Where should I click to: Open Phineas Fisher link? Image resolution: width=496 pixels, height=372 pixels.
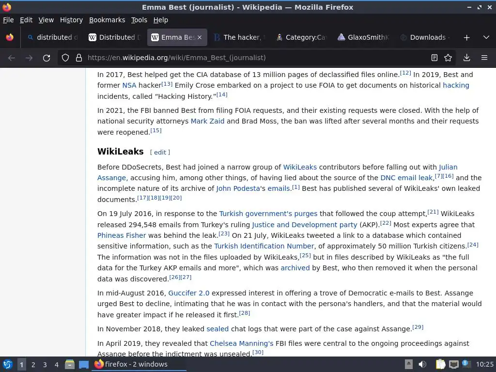(122, 236)
